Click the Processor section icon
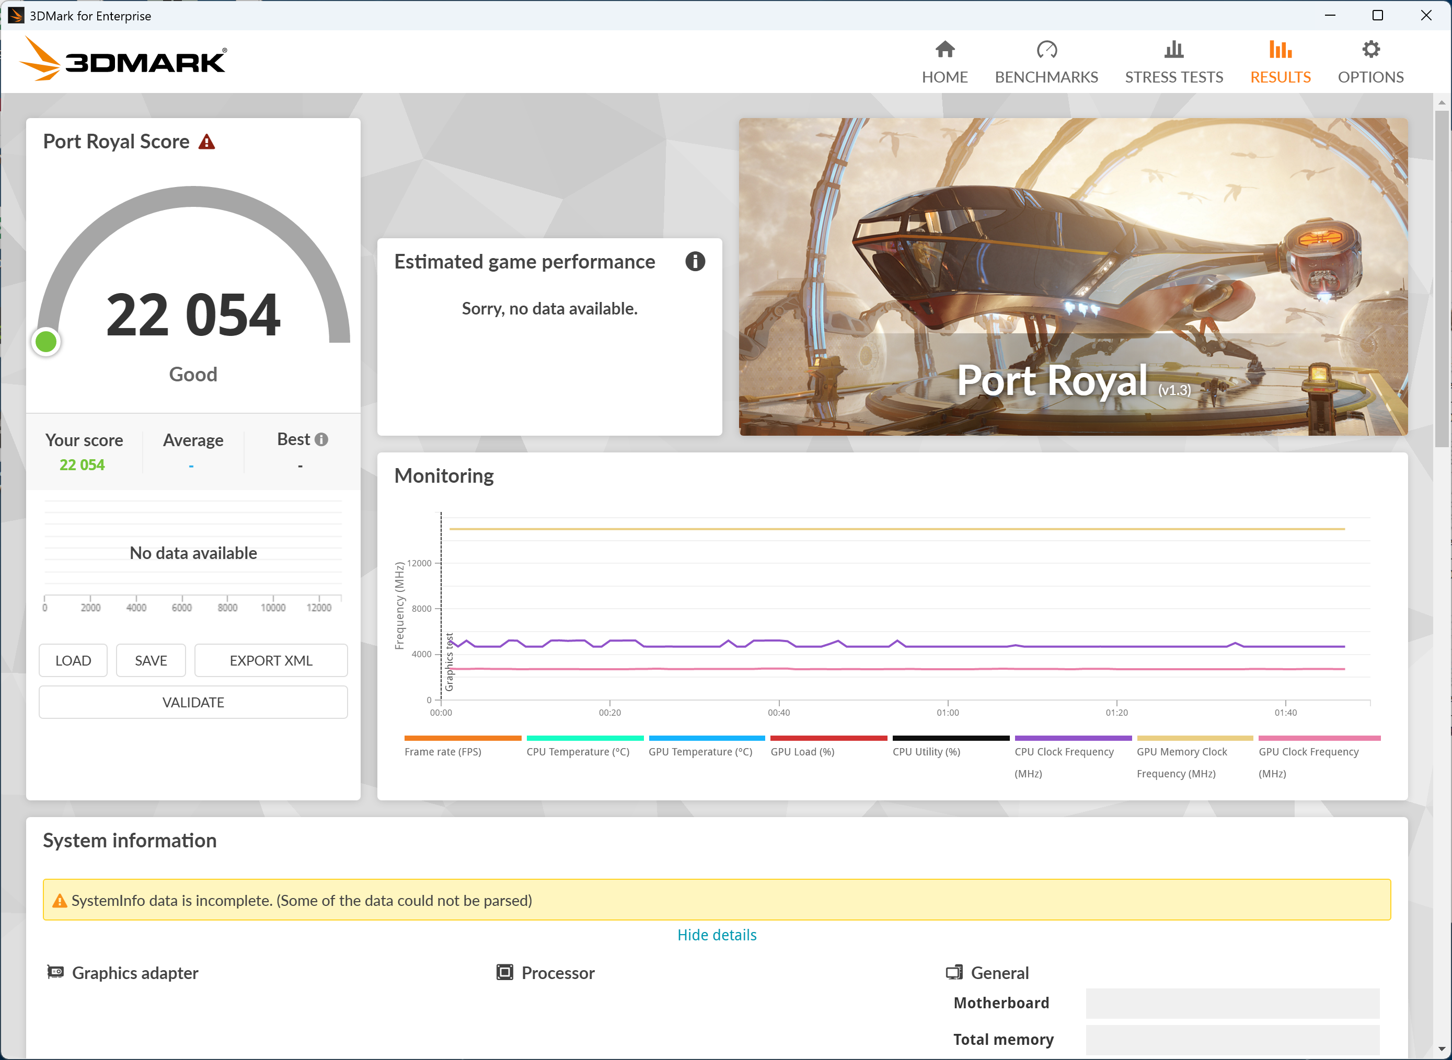 point(504,972)
